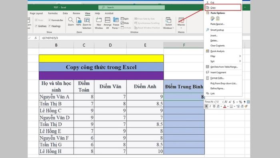The width and height of the screenshot is (280, 158).
Task: Switch to the Page Layout tab
Action: point(36,13)
